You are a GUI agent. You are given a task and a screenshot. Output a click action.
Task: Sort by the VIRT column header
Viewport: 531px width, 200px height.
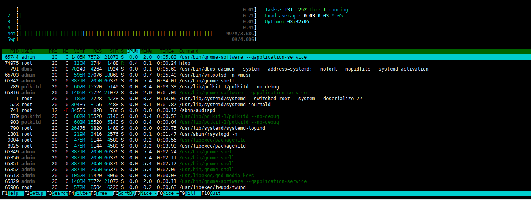[x=80, y=51]
